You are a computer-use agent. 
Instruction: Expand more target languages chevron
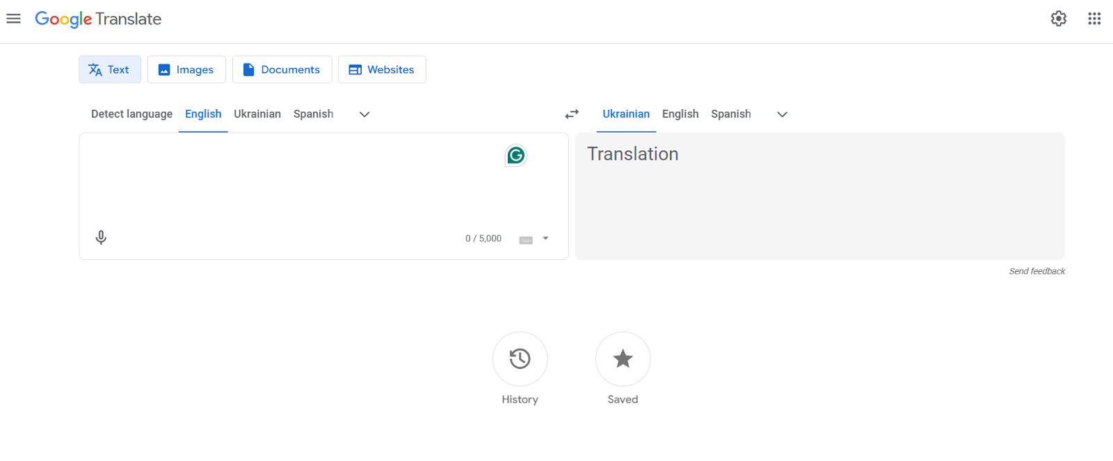[x=783, y=114]
